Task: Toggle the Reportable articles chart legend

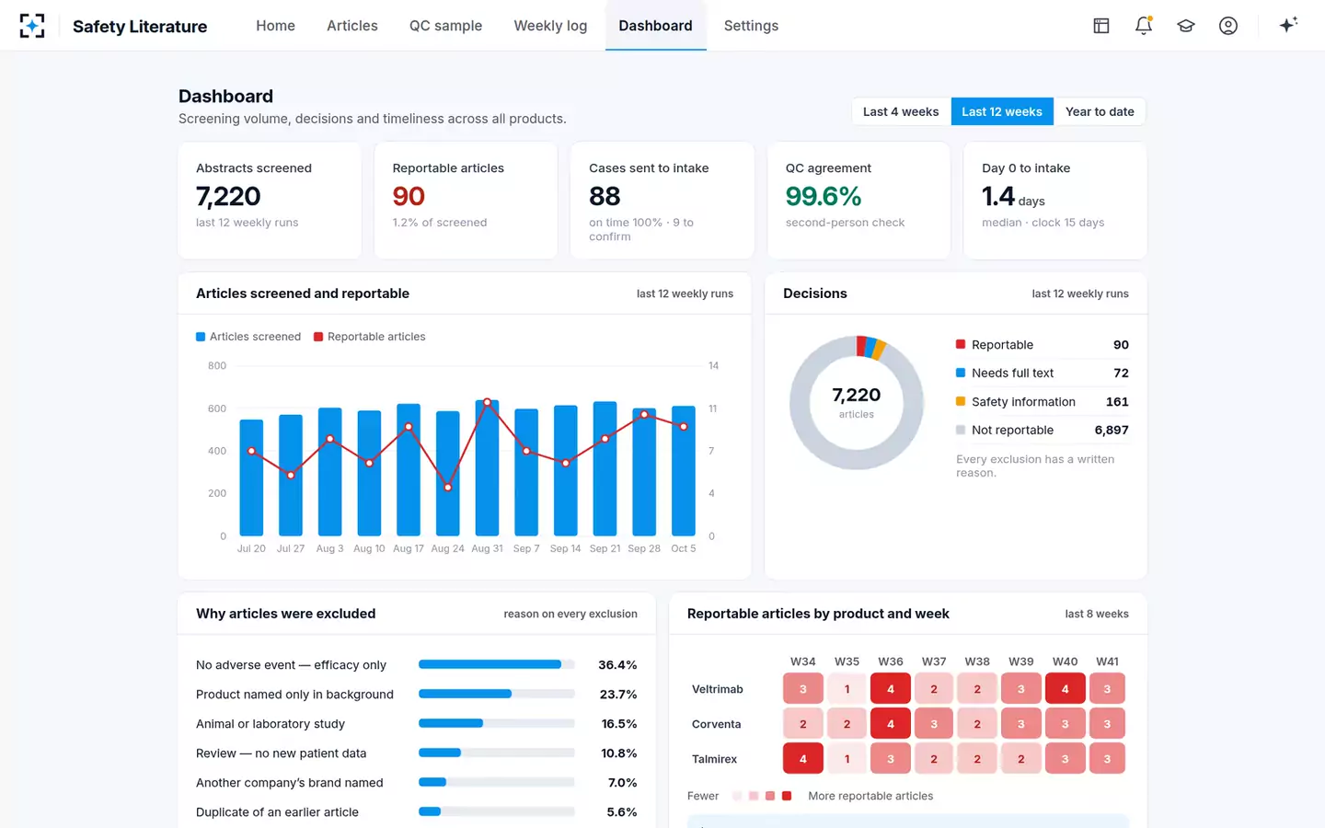Action: tap(370, 337)
